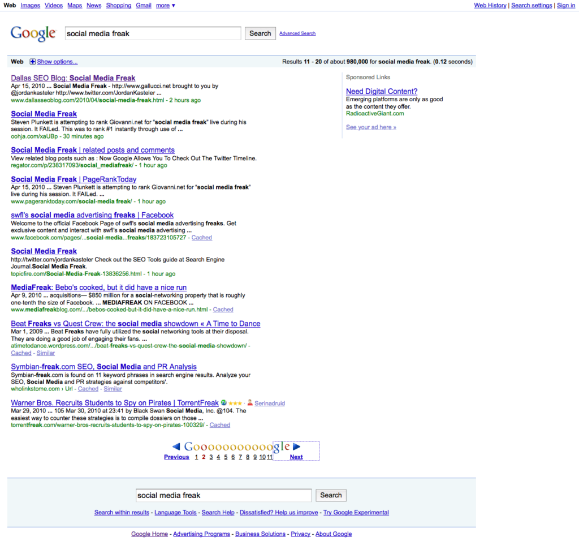Open Search within results link
579x541 pixels.
[122, 513]
